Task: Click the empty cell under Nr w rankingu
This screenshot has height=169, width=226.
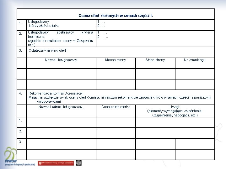Action: click(x=195, y=74)
